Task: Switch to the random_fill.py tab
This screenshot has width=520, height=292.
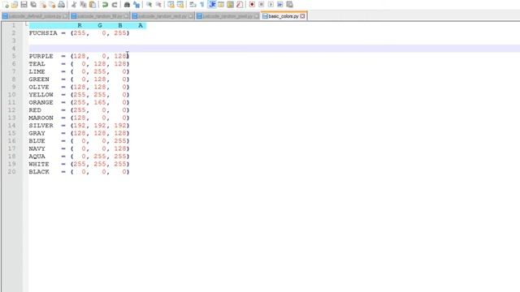Action: click(x=100, y=16)
